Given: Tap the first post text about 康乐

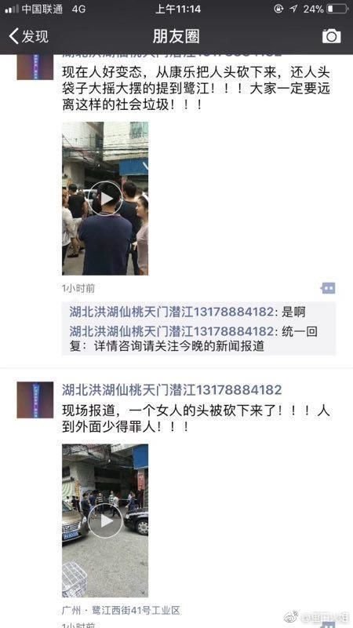Looking at the screenshot, I should [x=196, y=89].
